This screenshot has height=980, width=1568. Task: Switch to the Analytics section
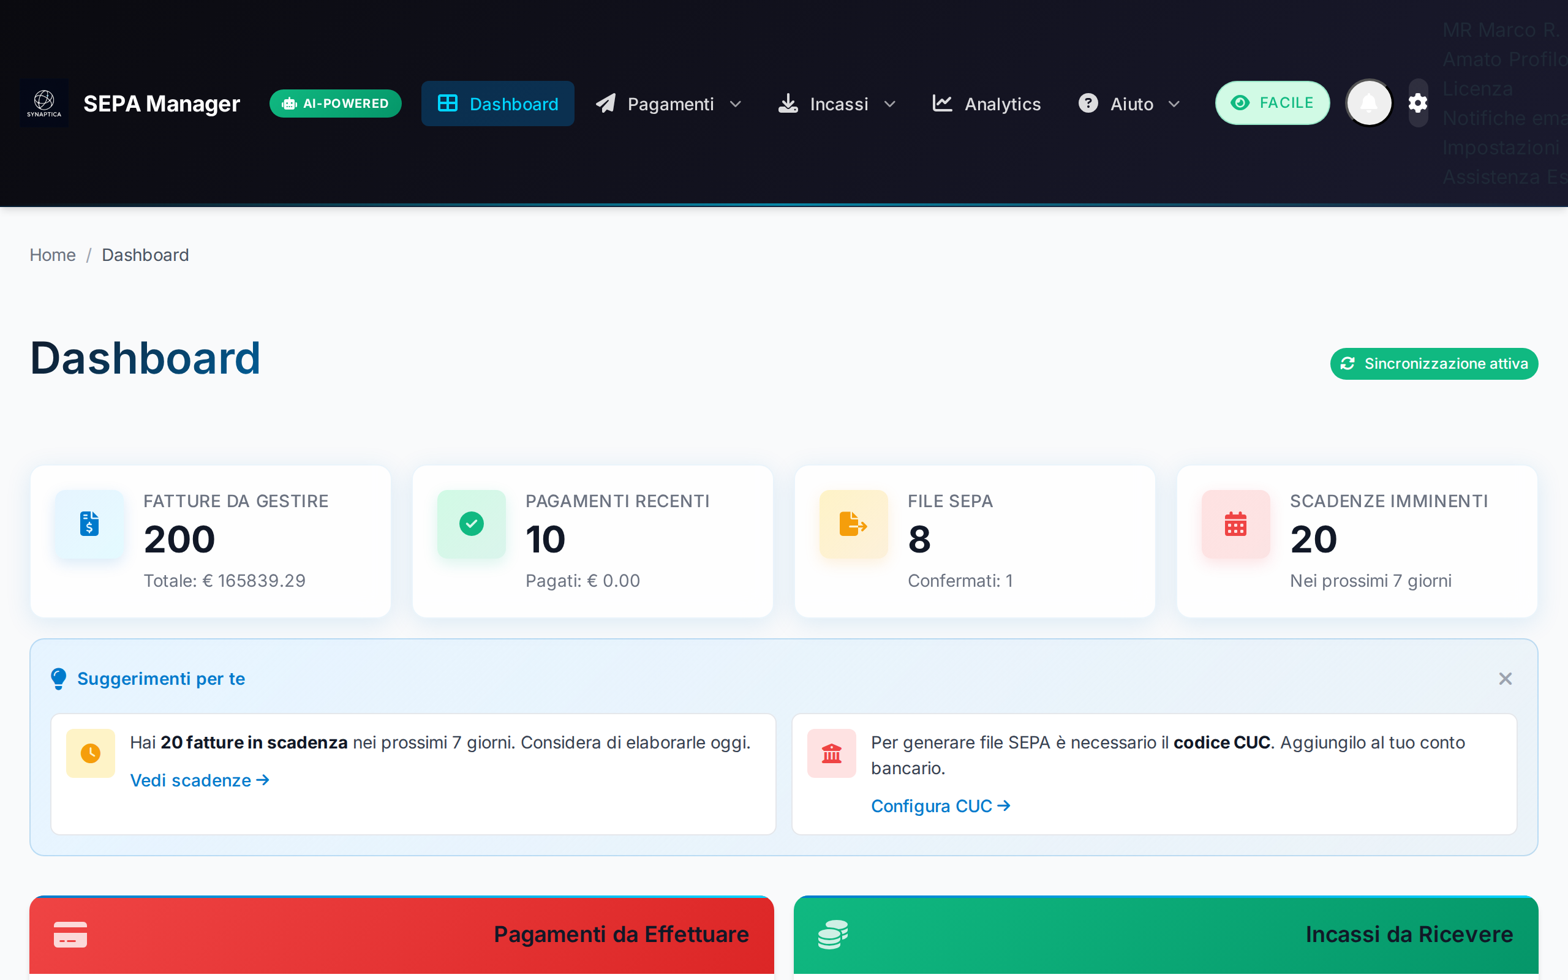(986, 104)
